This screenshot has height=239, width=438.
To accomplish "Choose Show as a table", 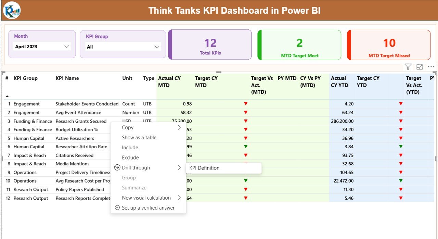I will pos(139,137).
